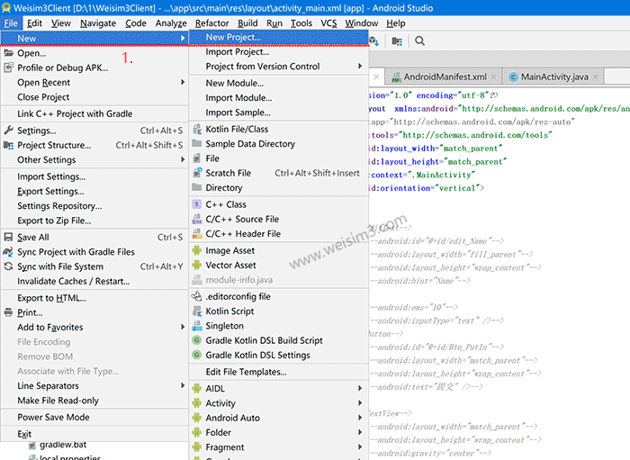The image size is (630, 460).
Task: Click the Kotlin File/Class icon
Action: pyautogui.click(x=197, y=129)
